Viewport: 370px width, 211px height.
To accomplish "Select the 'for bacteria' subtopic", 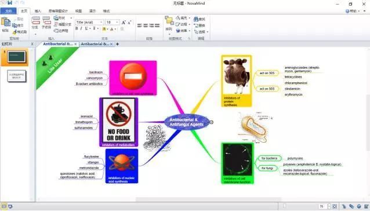I will (x=270, y=158).
